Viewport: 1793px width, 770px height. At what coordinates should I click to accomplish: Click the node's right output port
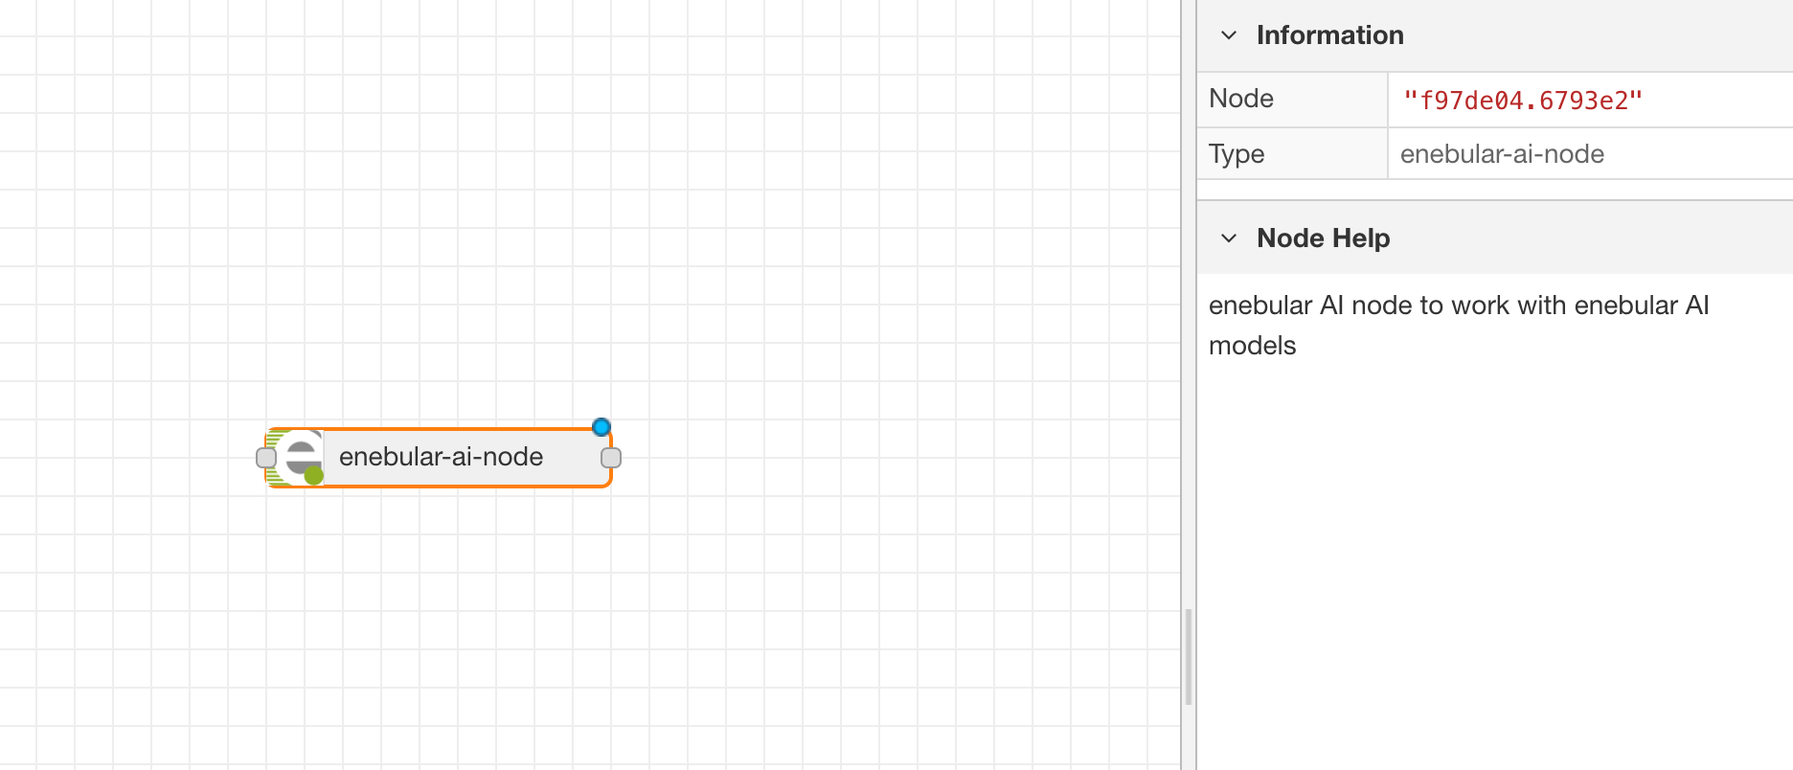pos(611,458)
